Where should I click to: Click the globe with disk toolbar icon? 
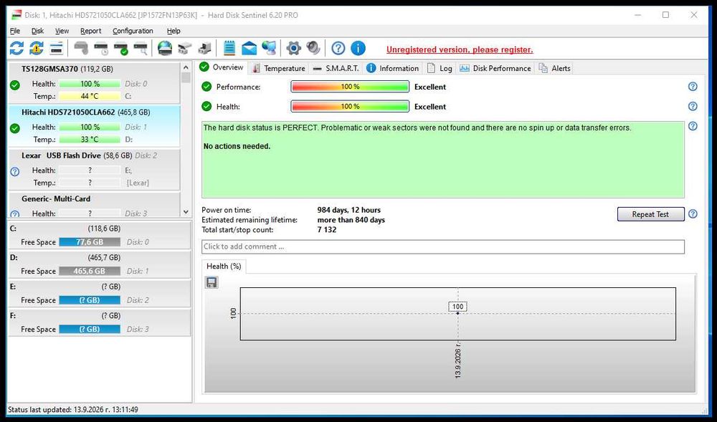(x=165, y=48)
